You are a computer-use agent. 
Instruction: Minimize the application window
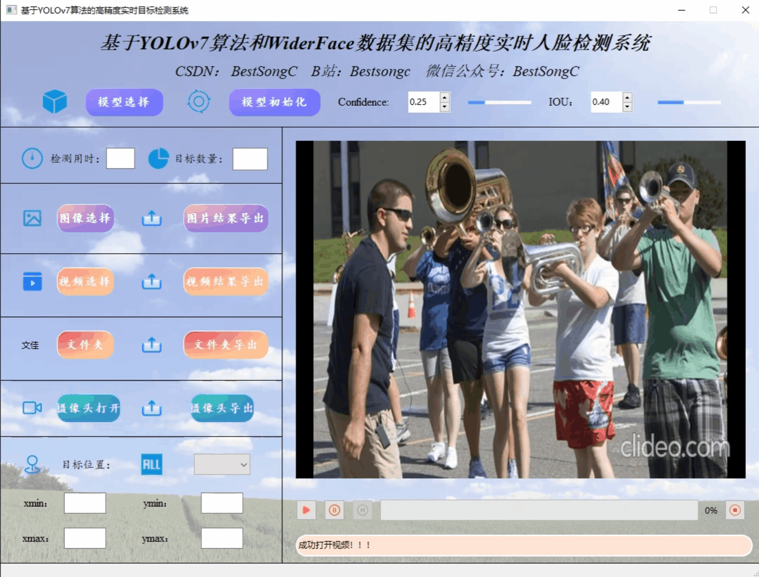(681, 10)
